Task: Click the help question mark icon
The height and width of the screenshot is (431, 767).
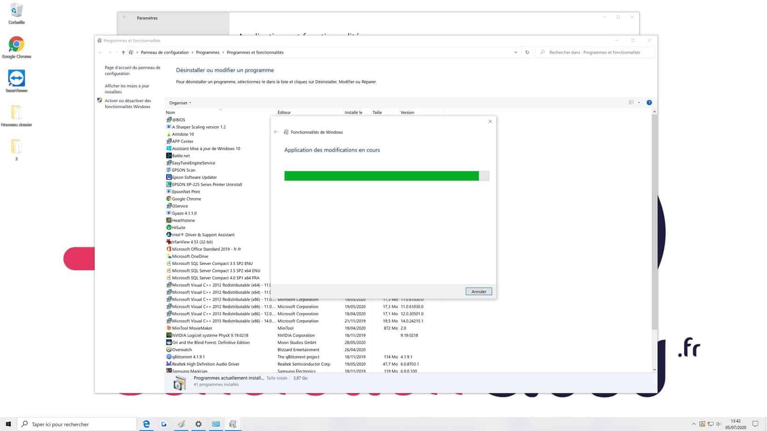Action: [x=649, y=103]
